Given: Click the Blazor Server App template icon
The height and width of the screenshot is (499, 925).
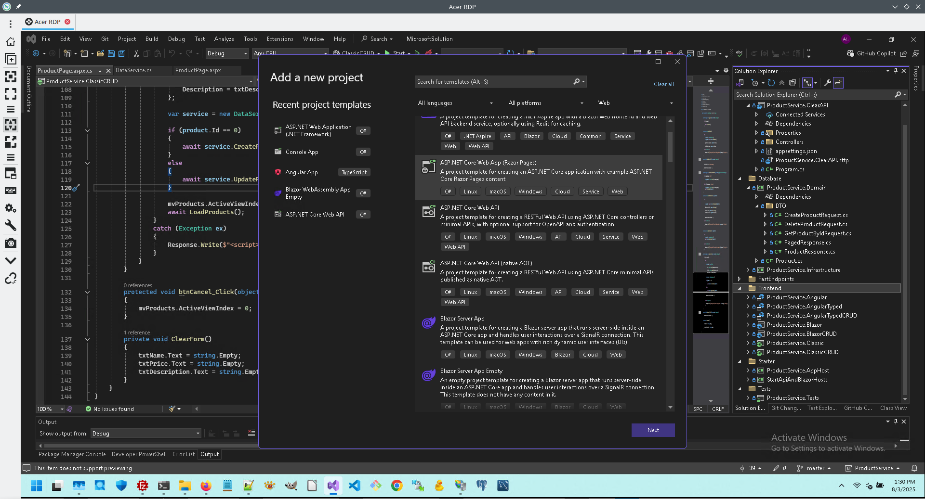Looking at the screenshot, I should point(428,323).
